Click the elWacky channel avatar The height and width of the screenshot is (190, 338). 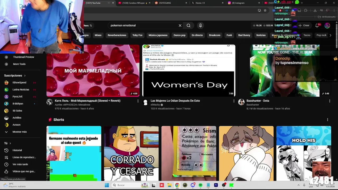click(x=145, y=102)
